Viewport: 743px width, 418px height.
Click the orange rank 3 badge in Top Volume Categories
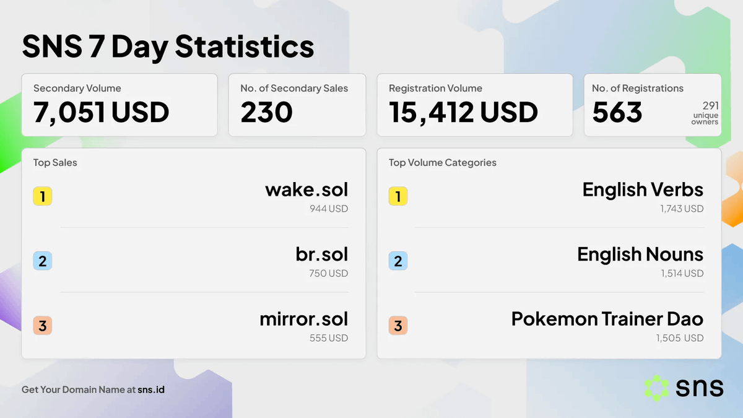(x=398, y=326)
